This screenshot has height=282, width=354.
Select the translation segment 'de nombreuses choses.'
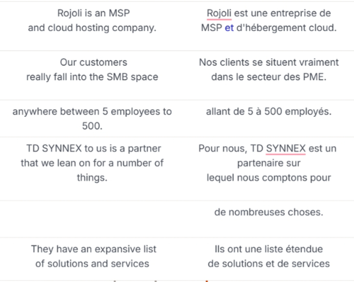click(x=269, y=212)
